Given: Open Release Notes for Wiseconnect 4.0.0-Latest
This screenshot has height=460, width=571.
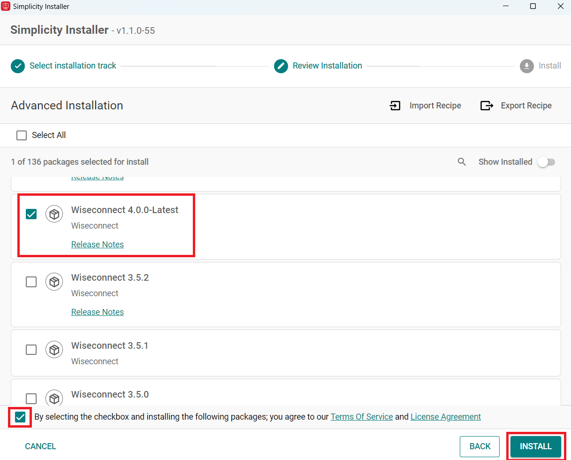Looking at the screenshot, I should tap(97, 244).
